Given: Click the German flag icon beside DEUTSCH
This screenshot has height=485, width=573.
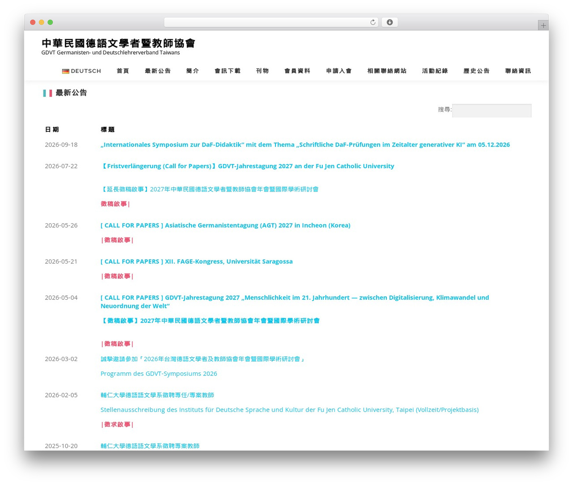Looking at the screenshot, I should pos(65,71).
